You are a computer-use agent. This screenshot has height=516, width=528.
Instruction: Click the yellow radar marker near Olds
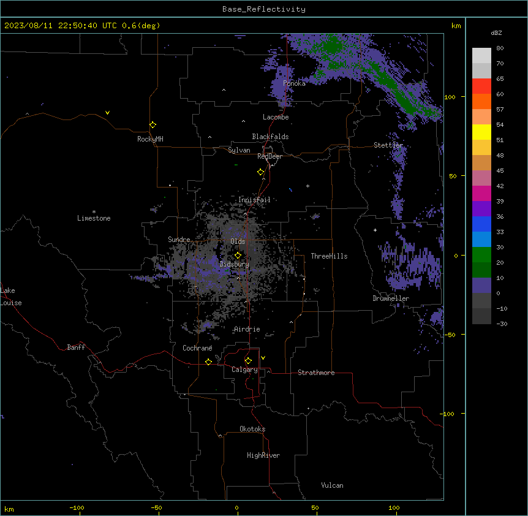(238, 256)
